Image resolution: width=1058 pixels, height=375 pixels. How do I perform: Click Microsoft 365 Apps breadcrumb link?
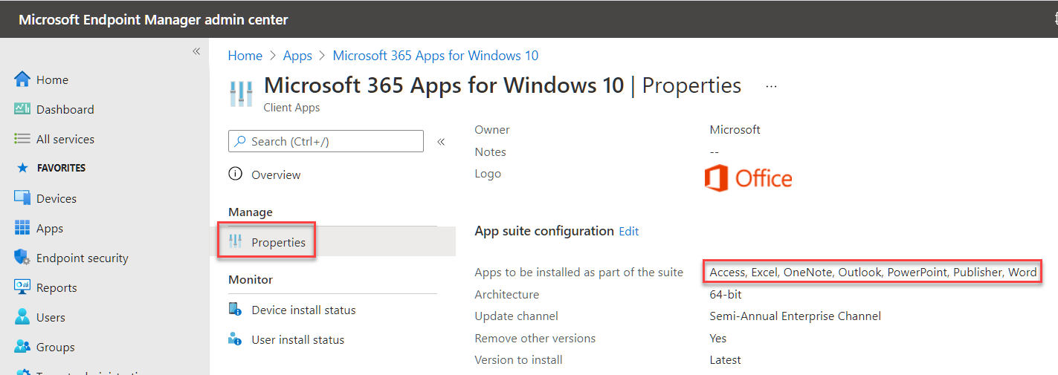pos(436,56)
